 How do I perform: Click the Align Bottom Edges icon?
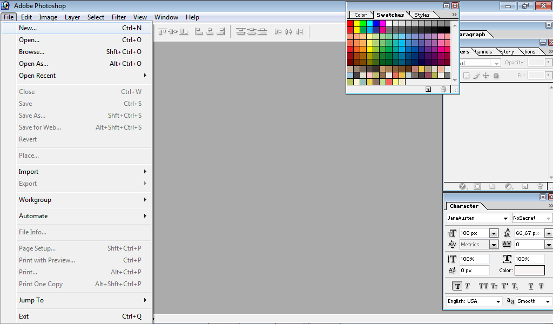click(184, 32)
